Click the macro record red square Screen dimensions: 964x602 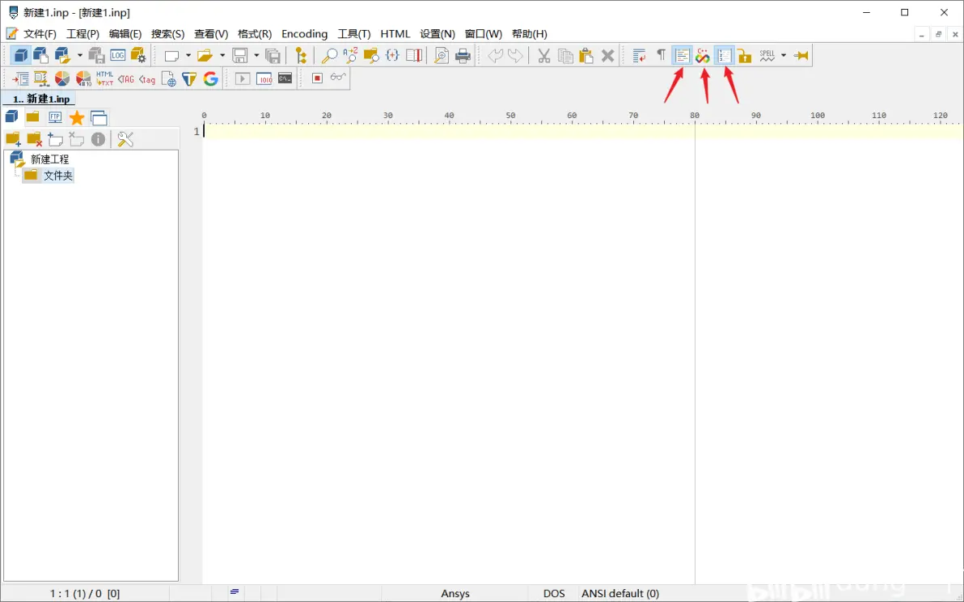[x=317, y=78]
